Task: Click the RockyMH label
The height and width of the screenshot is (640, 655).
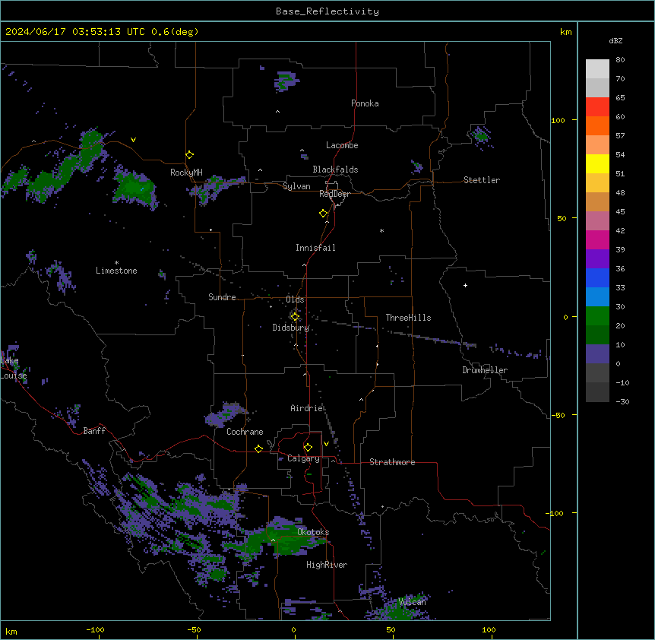Action: point(186,173)
